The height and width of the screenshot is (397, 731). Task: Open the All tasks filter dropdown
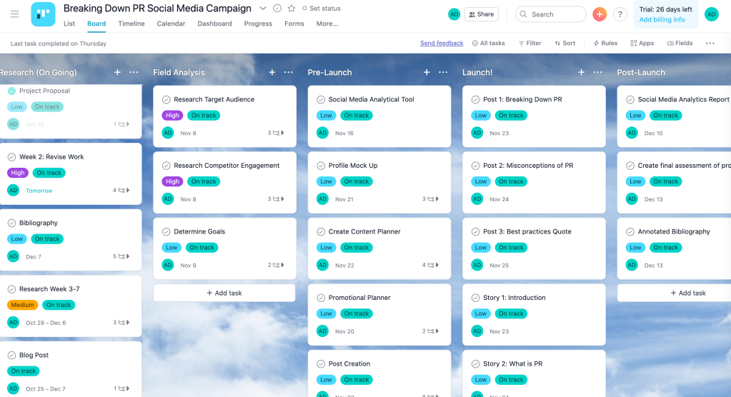point(488,43)
